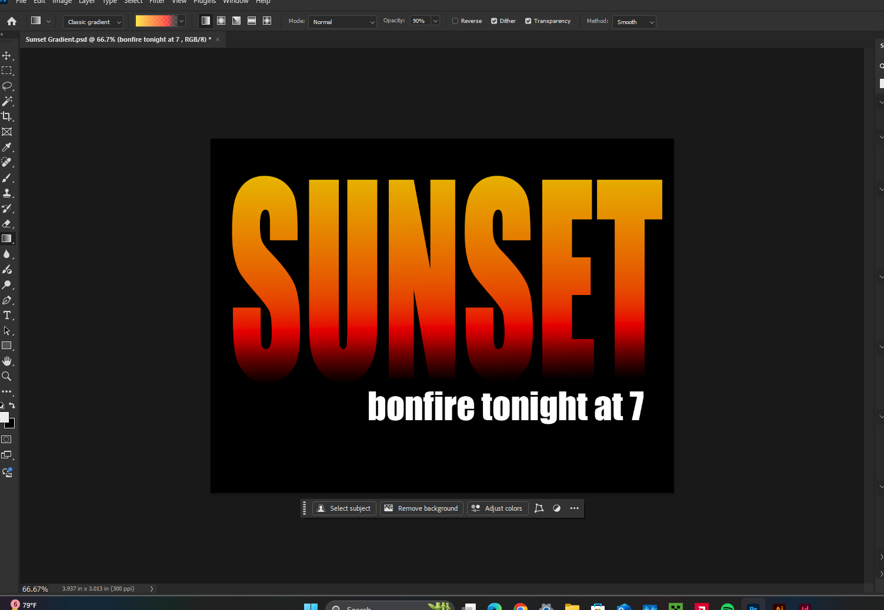
Task: Open the Method dropdown set to Smooth
Action: coord(634,22)
